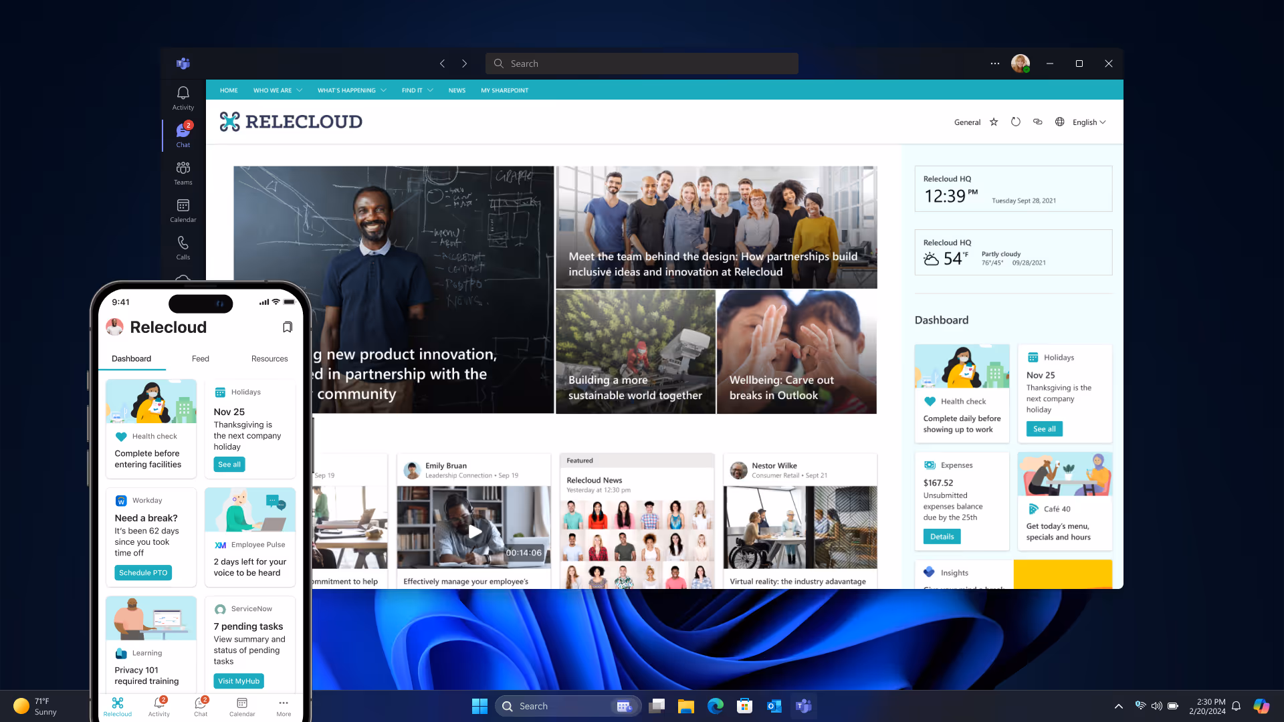Open Calls from the Teams sidebar
This screenshot has height=722, width=1284.
click(x=183, y=248)
